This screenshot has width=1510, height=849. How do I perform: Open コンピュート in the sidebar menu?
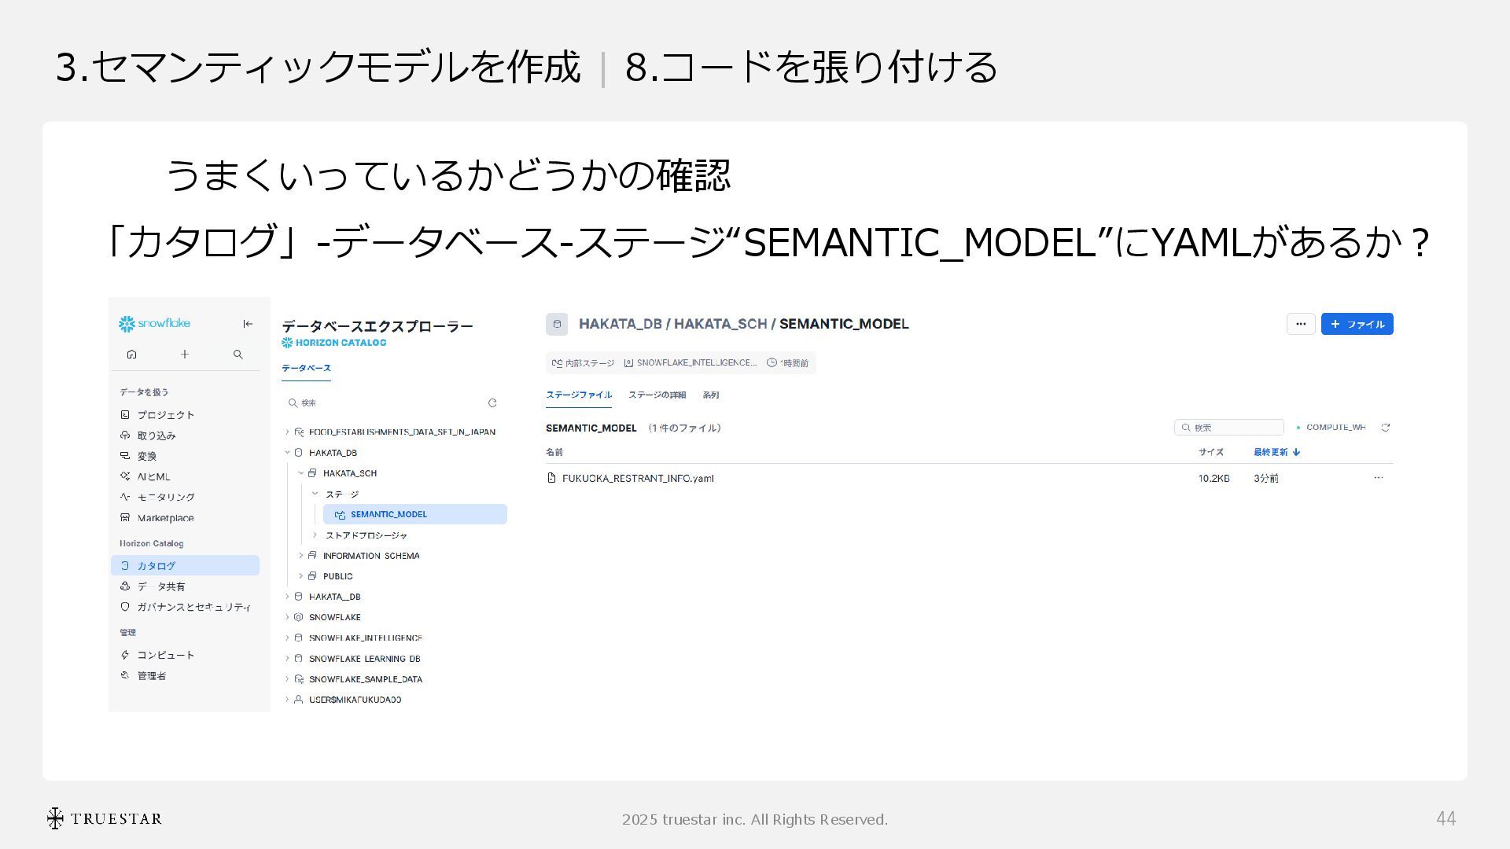pos(165,655)
